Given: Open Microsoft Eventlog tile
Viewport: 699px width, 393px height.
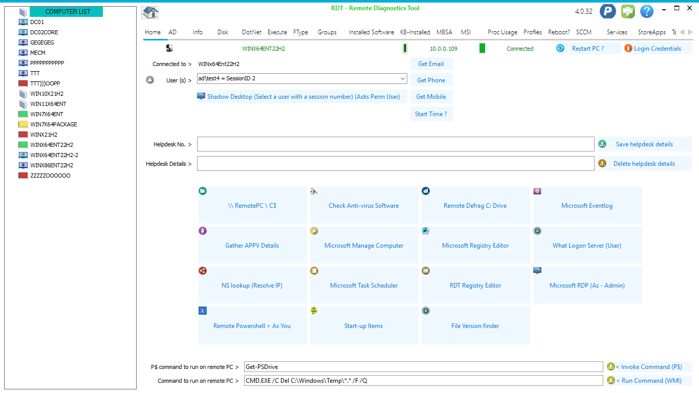Looking at the screenshot, I should click(587, 205).
